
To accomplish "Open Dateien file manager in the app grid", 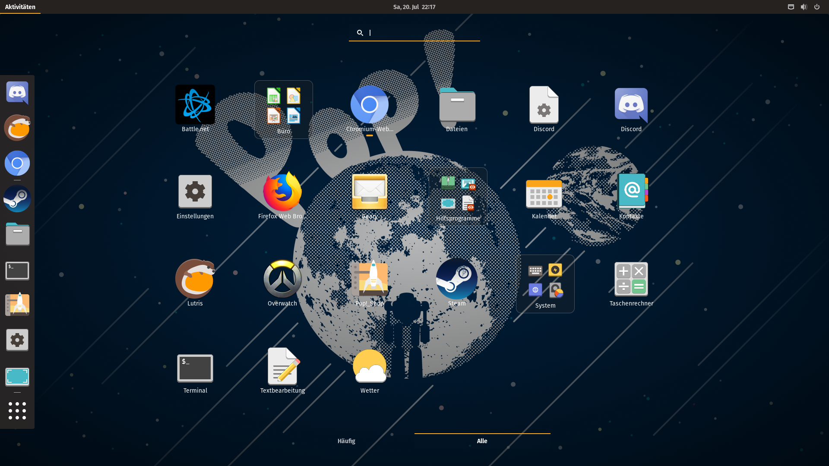I will [x=457, y=109].
